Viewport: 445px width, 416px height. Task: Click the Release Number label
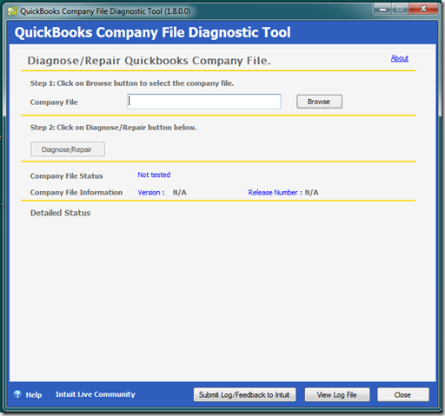click(x=275, y=193)
